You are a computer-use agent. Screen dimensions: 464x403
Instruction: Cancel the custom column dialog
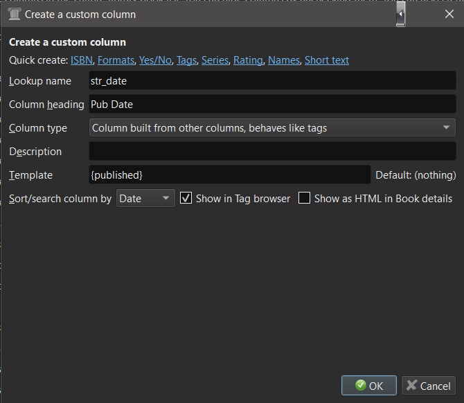pyautogui.click(x=429, y=386)
